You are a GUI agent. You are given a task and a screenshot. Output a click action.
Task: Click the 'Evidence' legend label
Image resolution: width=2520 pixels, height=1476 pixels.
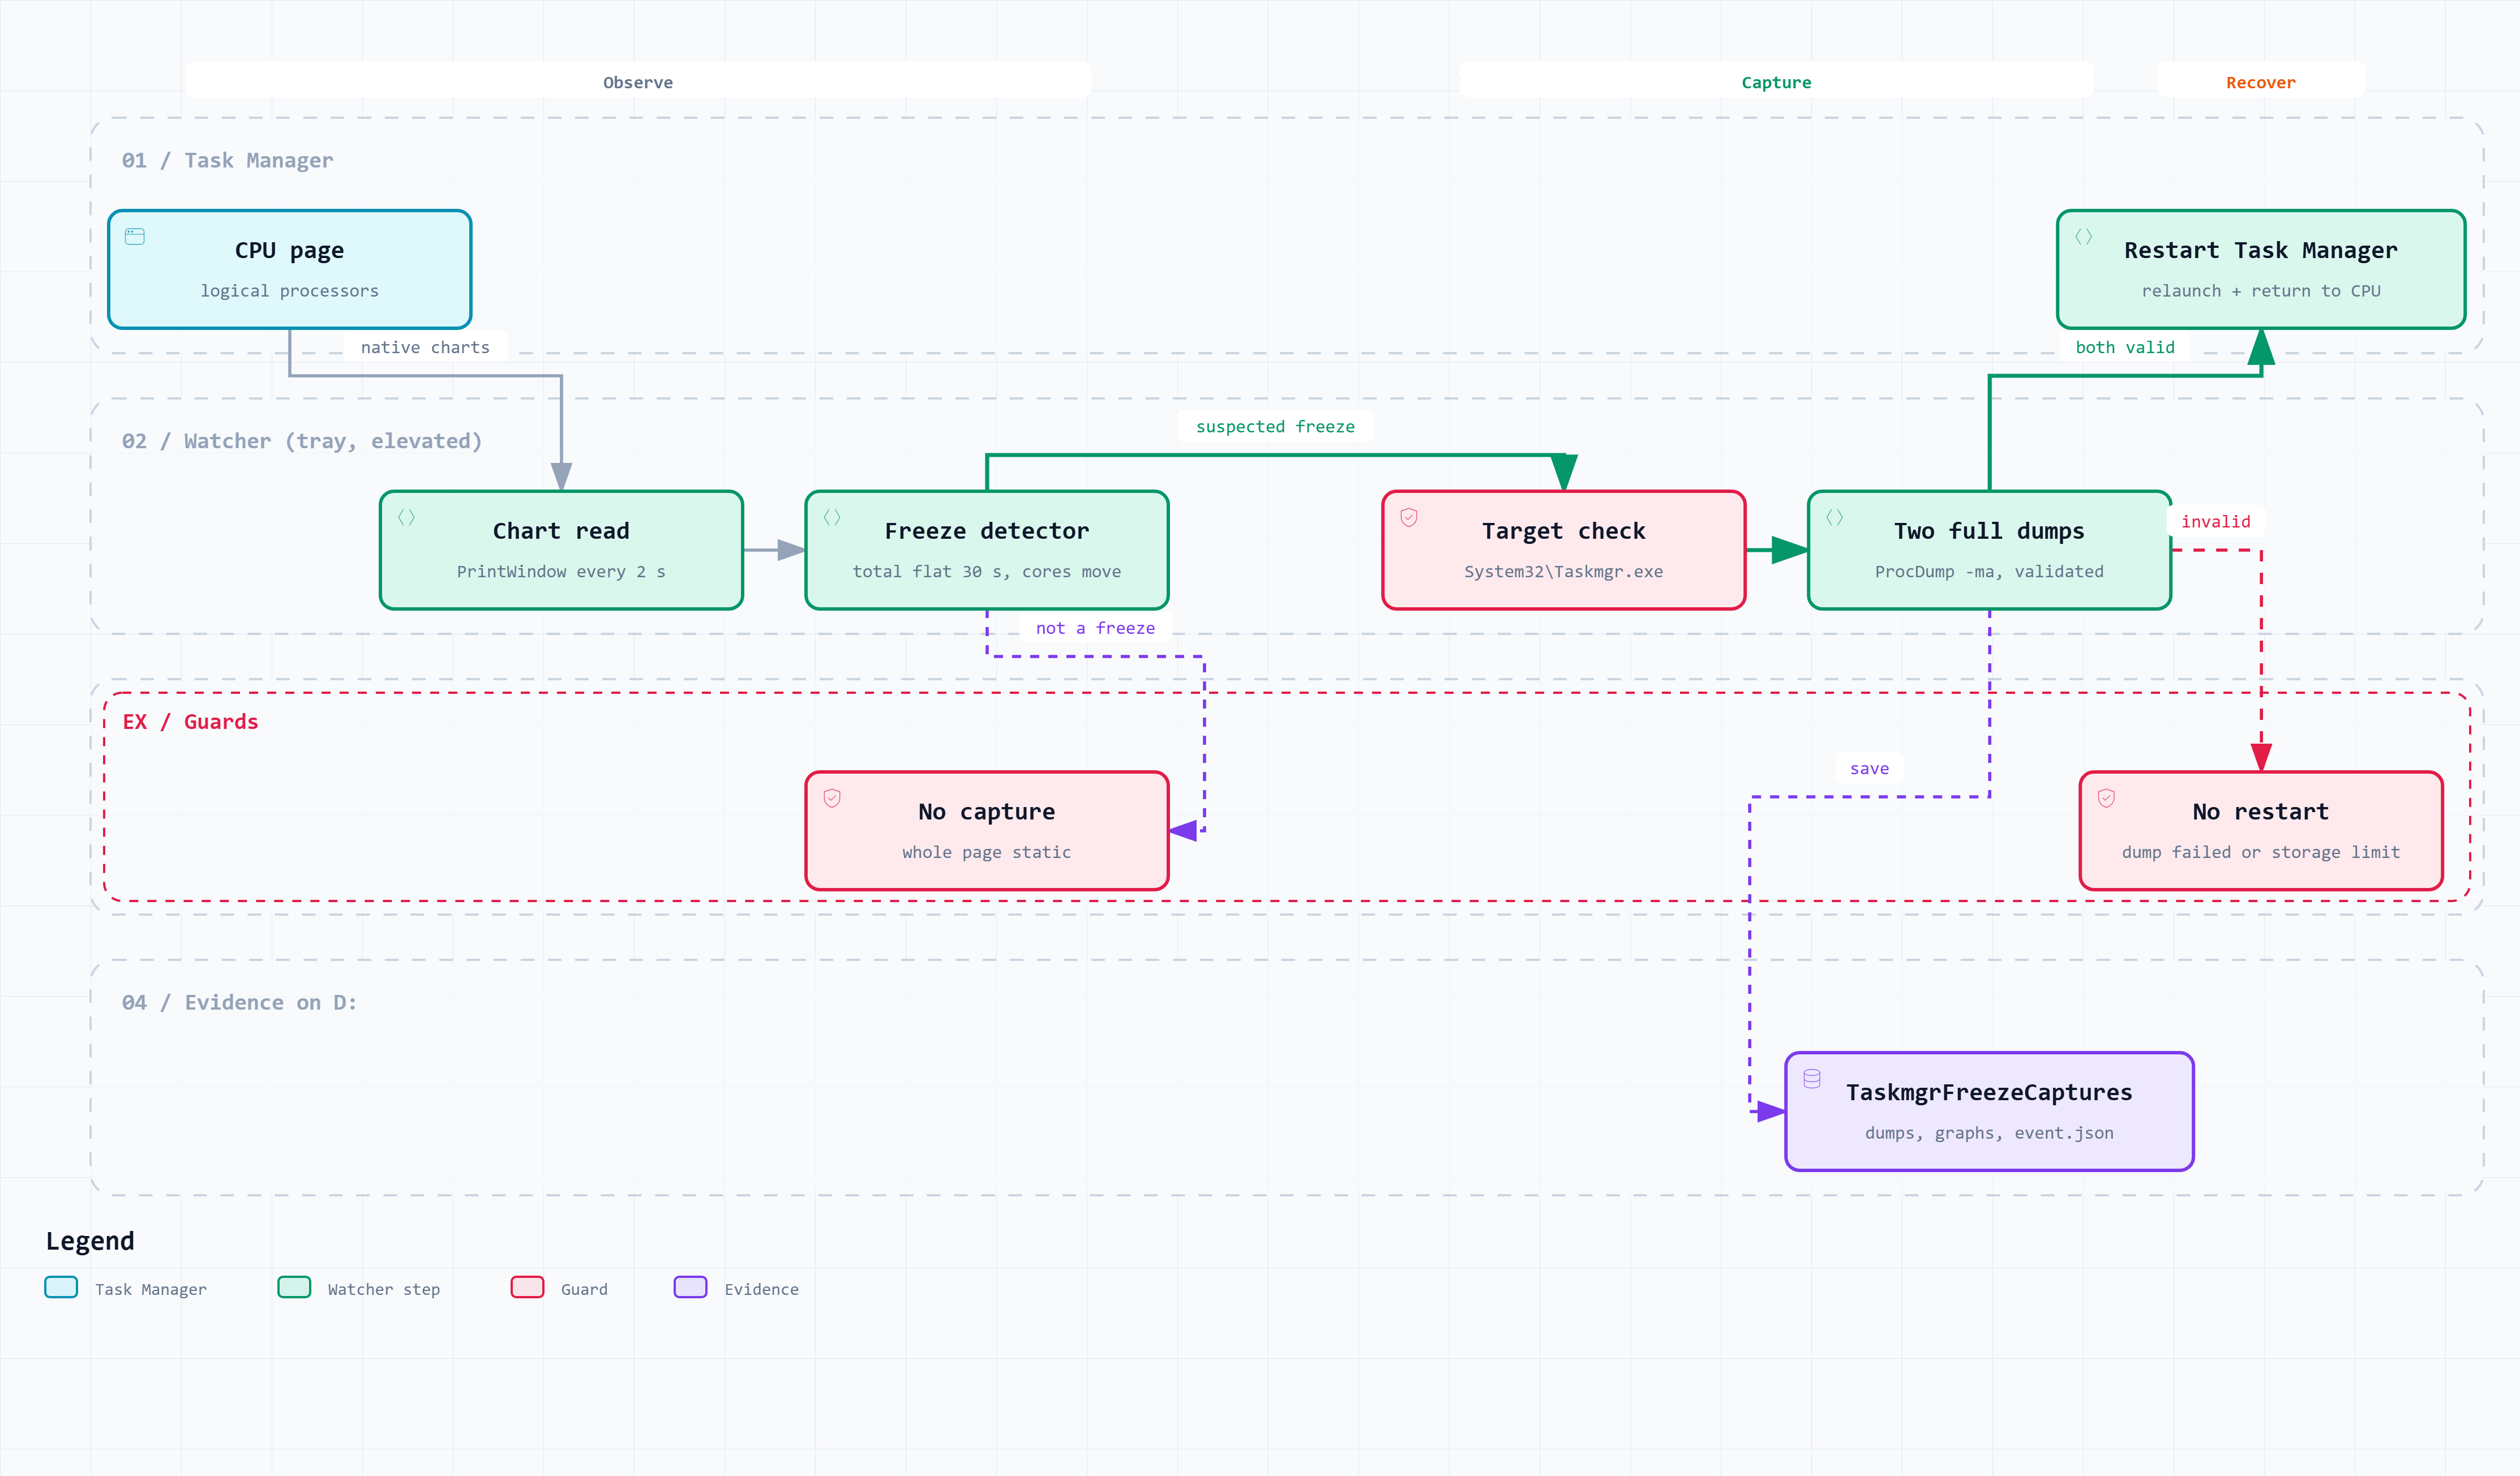coord(762,1289)
